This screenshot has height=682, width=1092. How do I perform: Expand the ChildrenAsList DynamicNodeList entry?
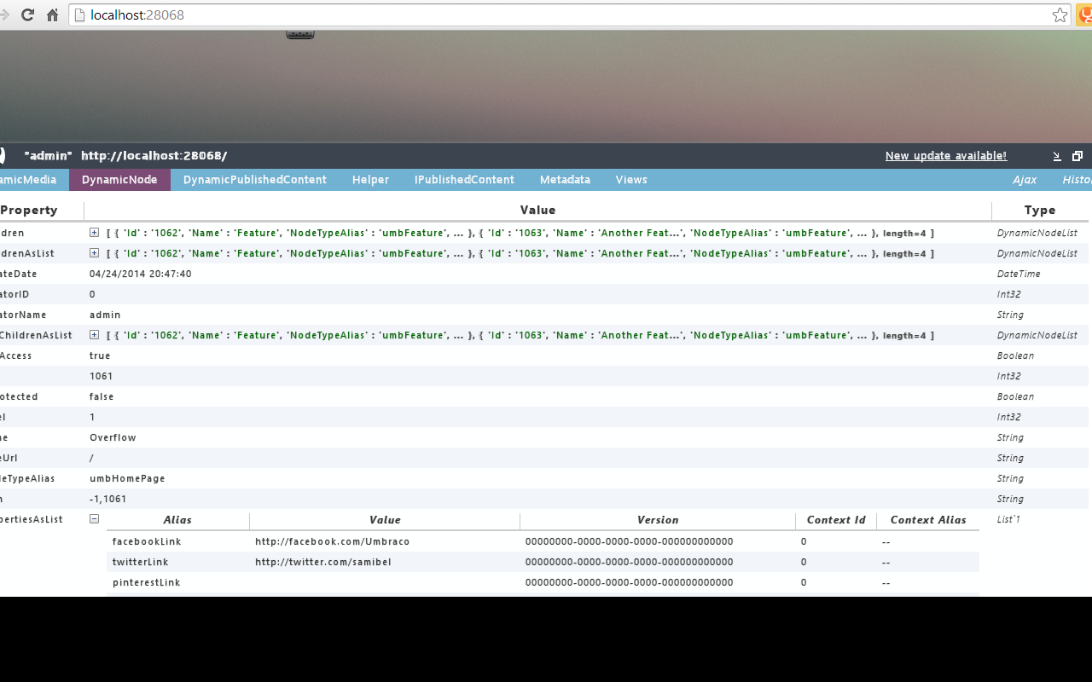tap(94, 252)
